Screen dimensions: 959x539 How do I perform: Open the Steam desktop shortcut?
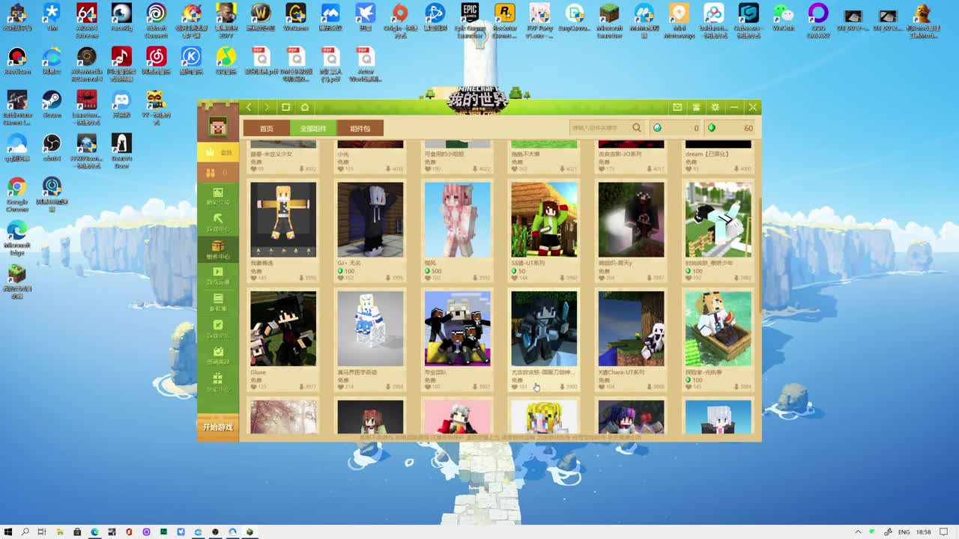click(x=52, y=104)
